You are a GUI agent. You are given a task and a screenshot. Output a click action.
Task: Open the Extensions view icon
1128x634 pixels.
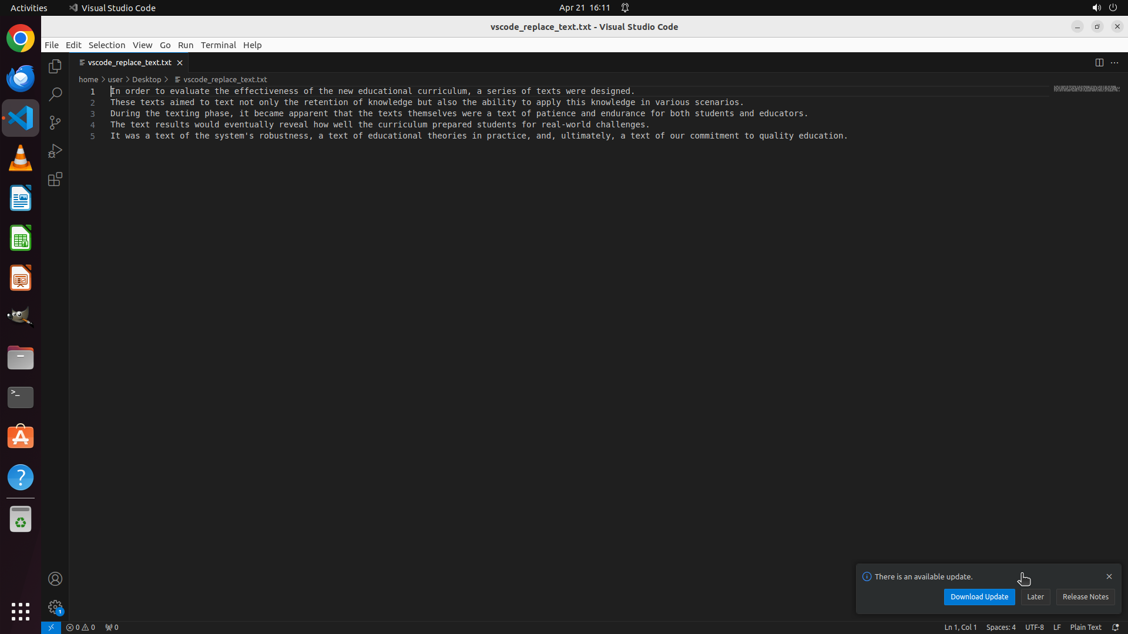click(55, 179)
